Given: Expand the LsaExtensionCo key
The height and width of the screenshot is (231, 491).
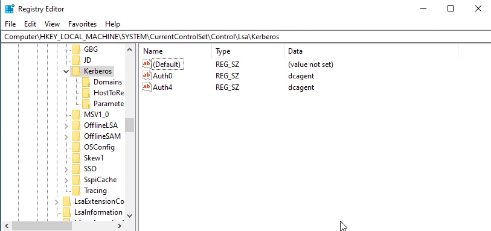Looking at the screenshot, I should 56,202.
